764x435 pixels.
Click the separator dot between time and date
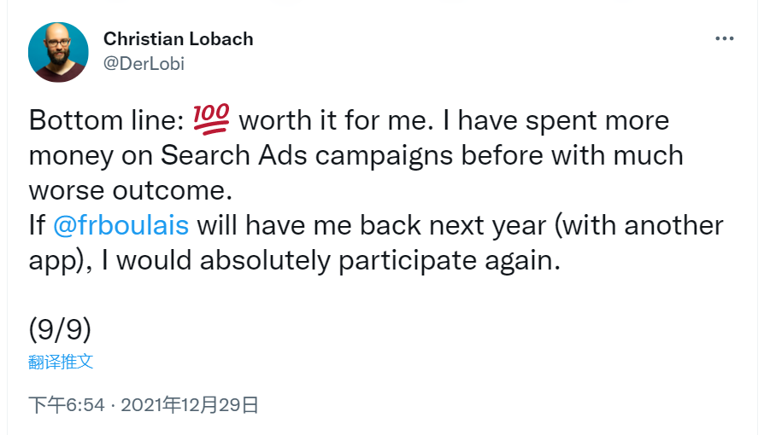(112, 404)
